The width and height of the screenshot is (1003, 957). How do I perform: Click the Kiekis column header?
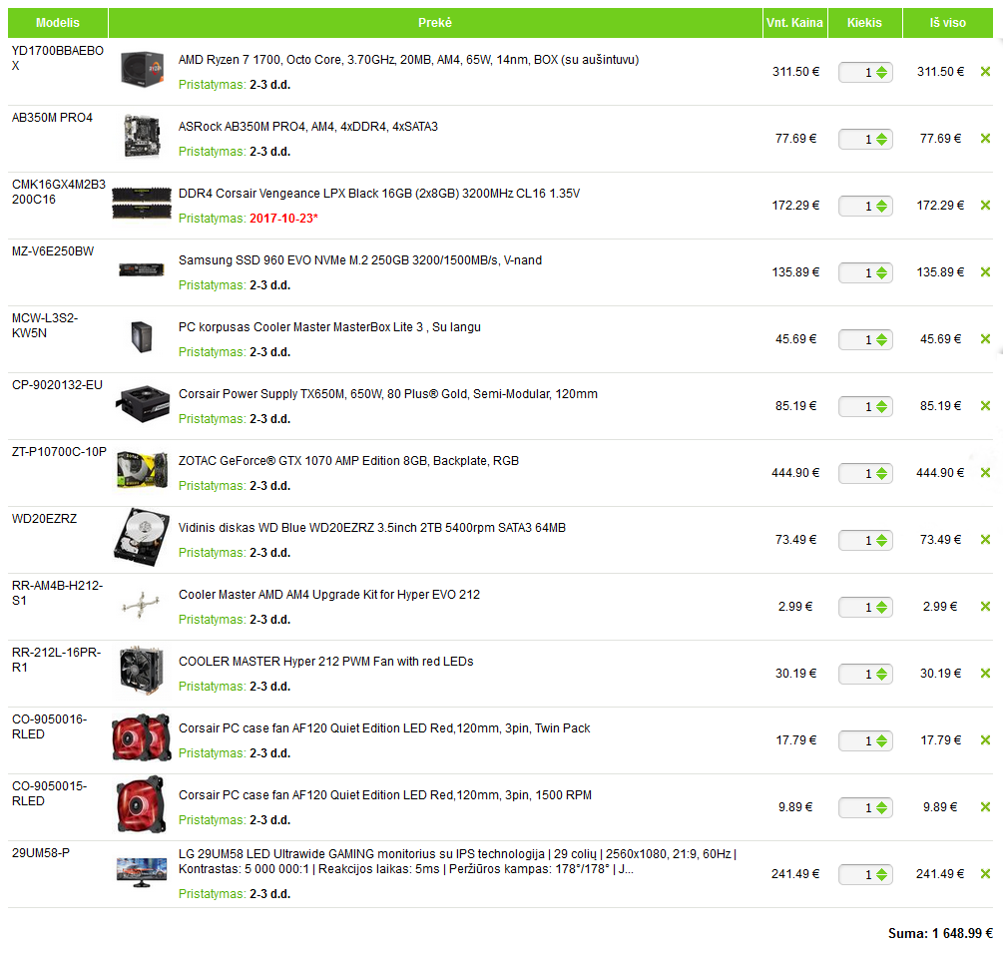865,22
